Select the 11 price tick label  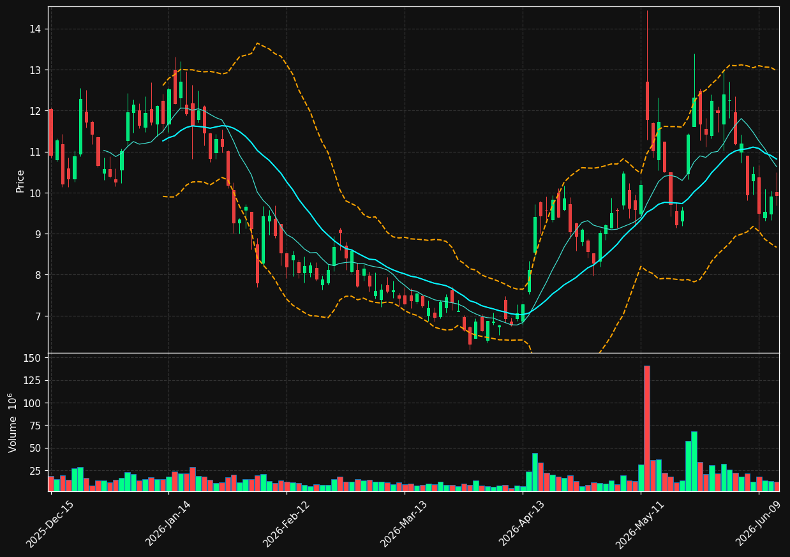[x=36, y=152]
